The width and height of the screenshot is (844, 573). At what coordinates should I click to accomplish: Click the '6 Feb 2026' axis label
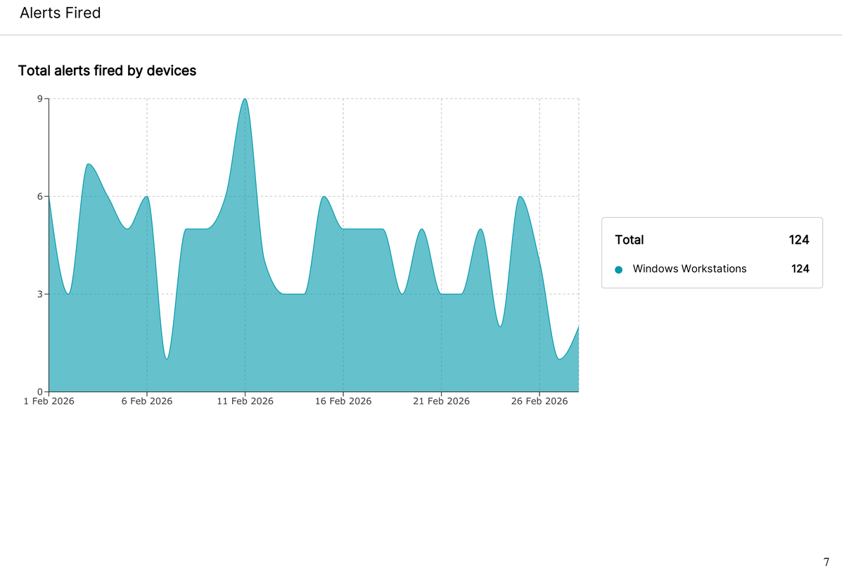coord(147,401)
